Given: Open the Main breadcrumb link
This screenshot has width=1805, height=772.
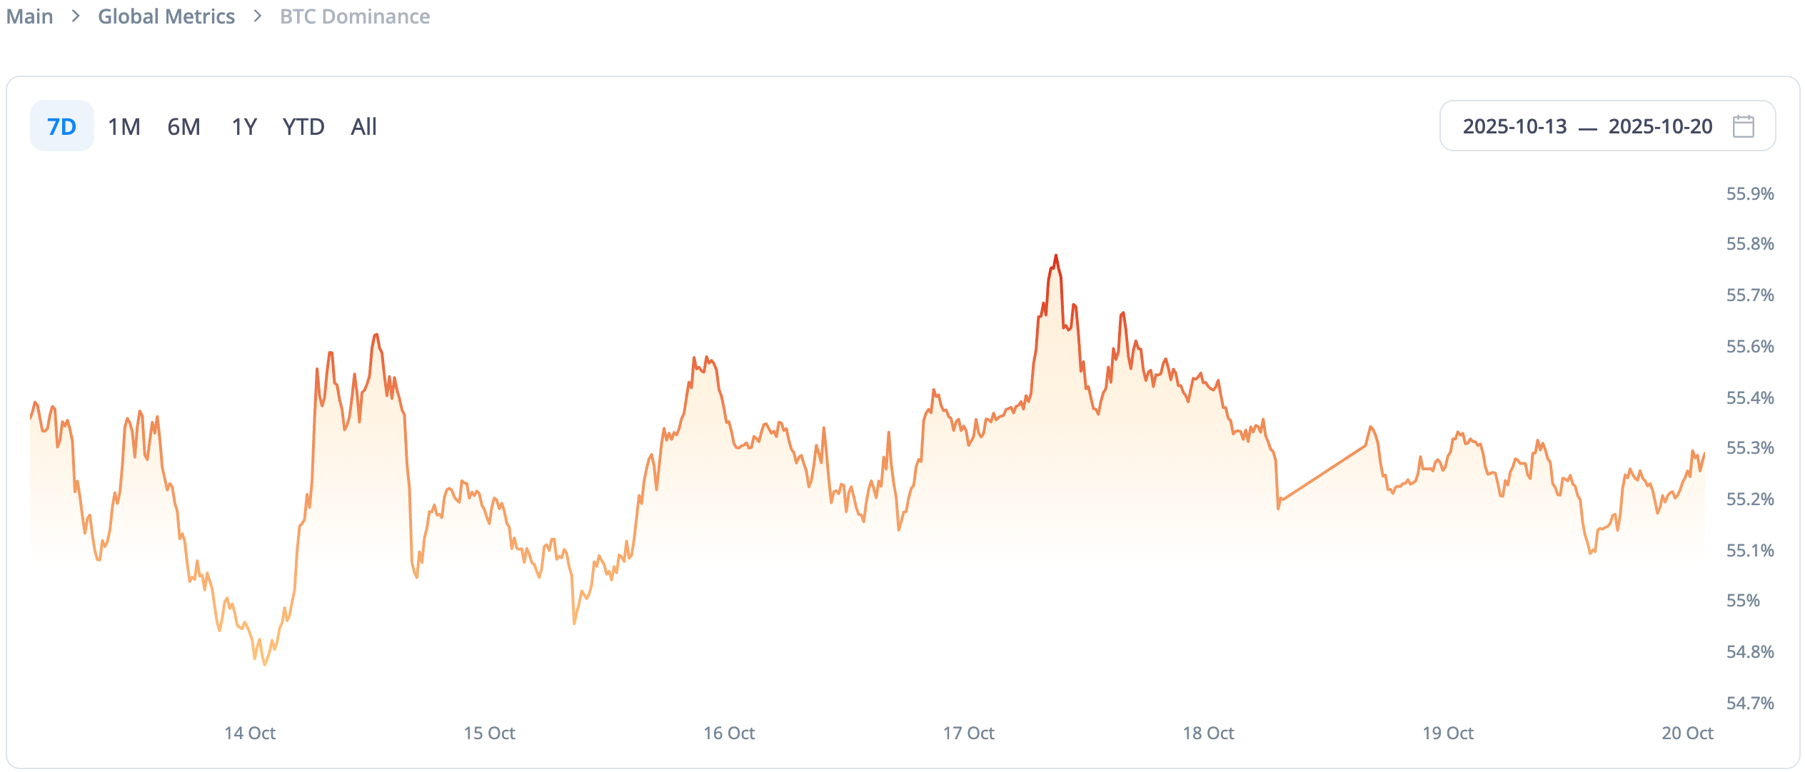Looking at the screenshot, I should (x=29, y=16).
